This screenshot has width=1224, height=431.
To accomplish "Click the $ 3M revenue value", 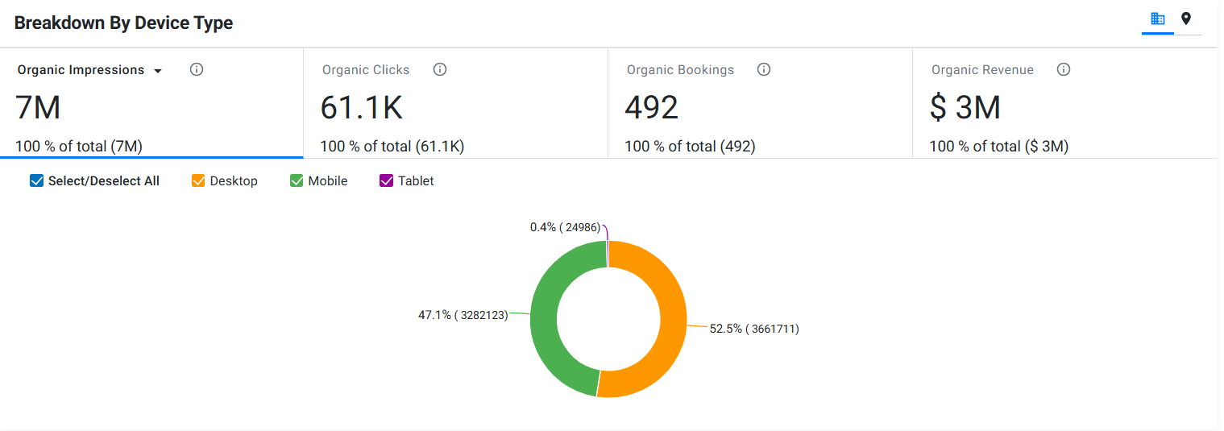I will [x=965, y=107].
